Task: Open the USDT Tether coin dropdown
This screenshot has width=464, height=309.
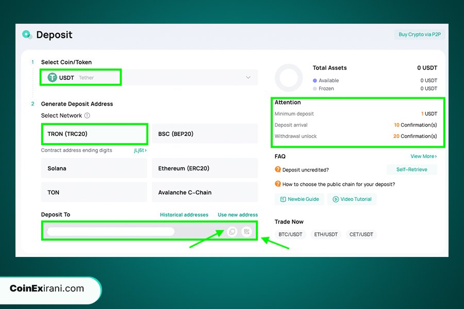Action: pyautogui.click(x=149, y=77)
